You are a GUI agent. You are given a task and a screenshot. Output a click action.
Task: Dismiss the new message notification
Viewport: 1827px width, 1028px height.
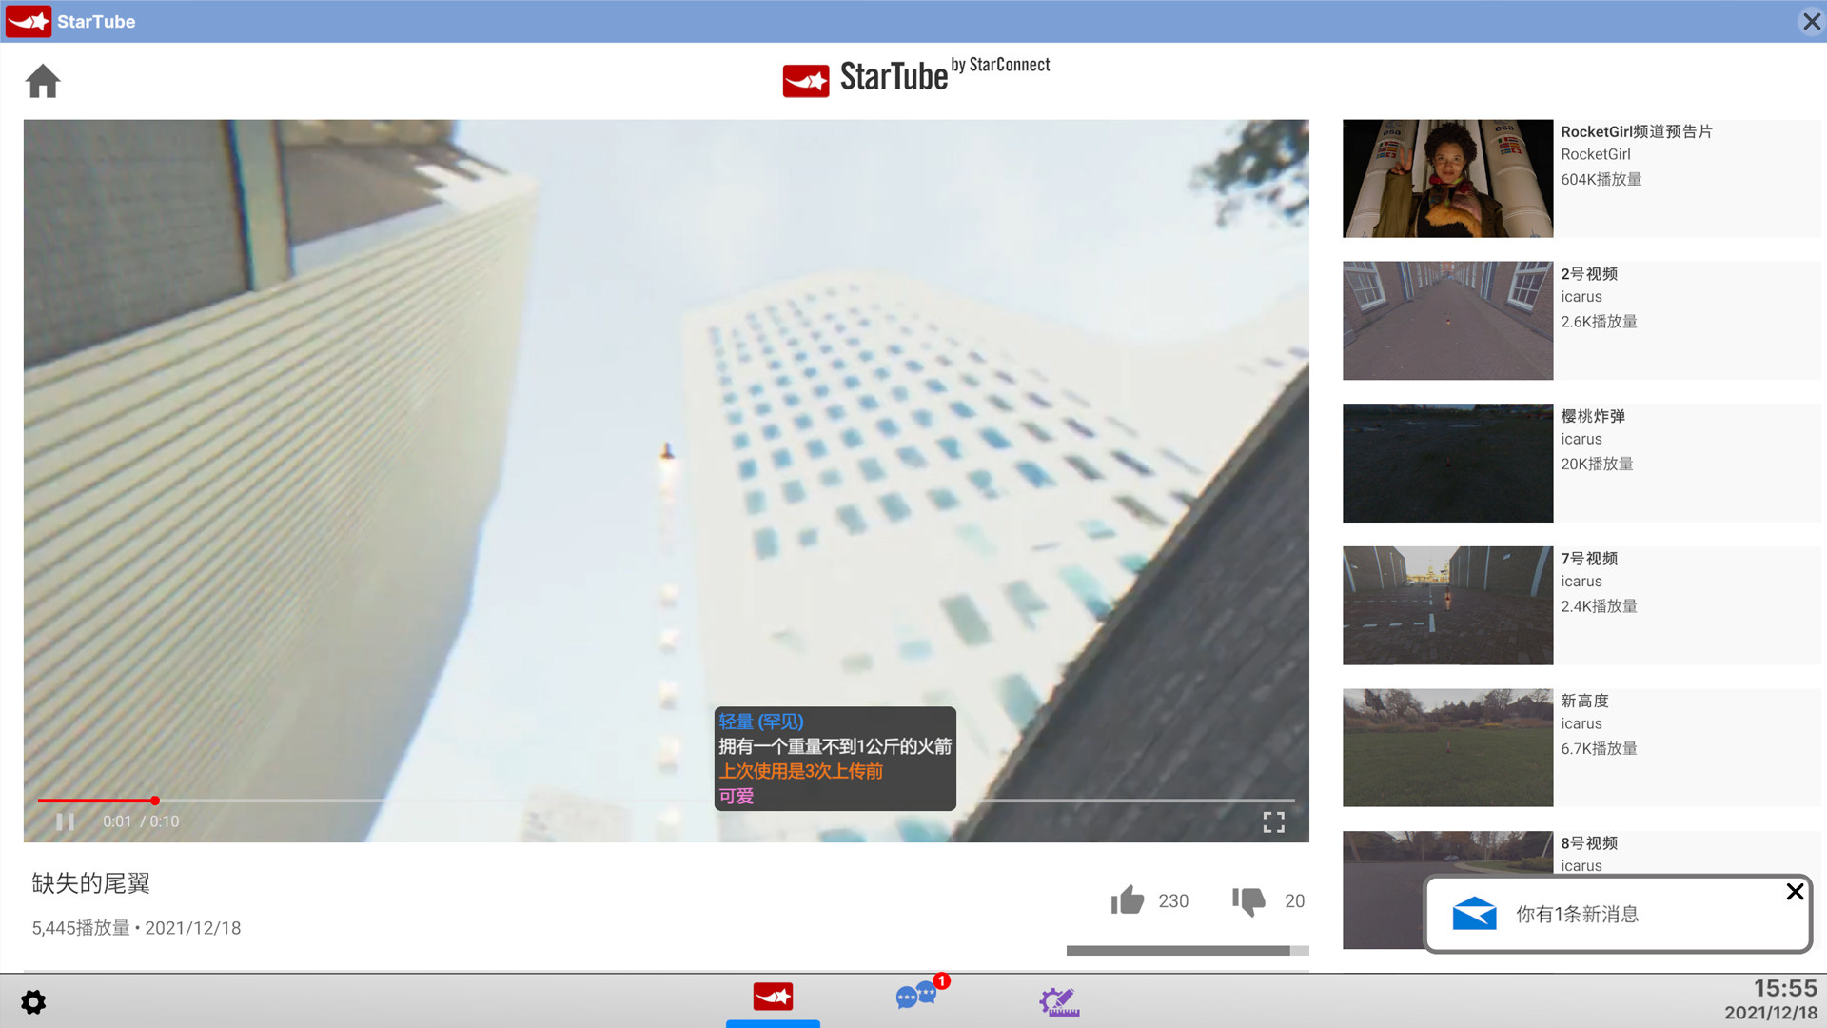click(x=1795, y=892)
